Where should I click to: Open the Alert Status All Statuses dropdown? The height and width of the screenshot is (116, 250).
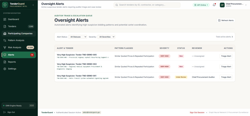pyautogui.click(x=78, y=37)
